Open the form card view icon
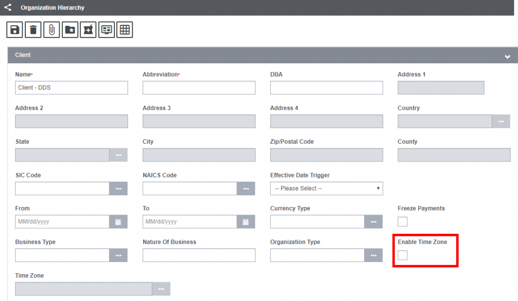The image size is (518, 301). (106, 29)
